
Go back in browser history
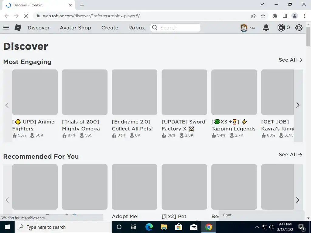pyautogui.click(x=7, y=16)
